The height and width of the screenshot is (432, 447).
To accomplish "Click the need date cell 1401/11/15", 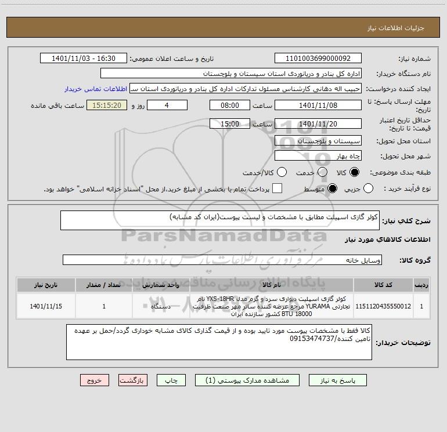I will tap(46, 306).
